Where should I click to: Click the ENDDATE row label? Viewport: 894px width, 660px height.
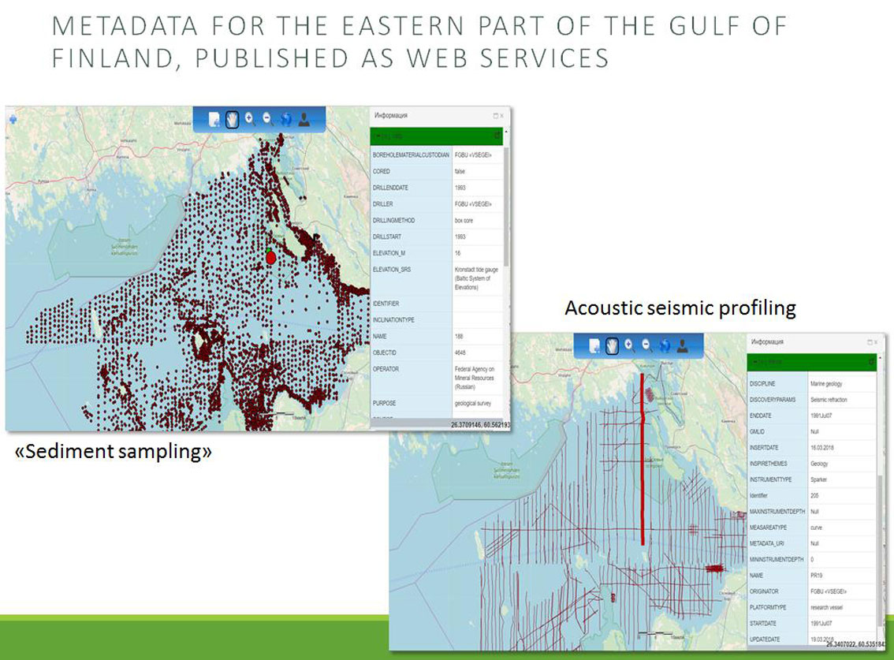tap(761, 416)
